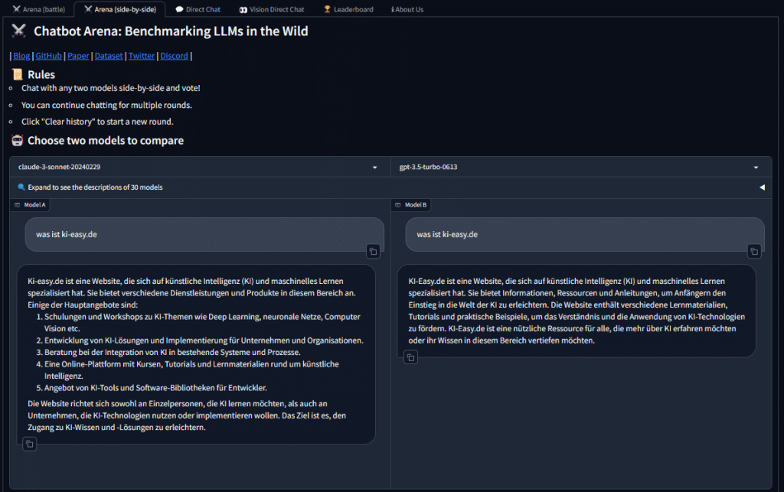Copy Model B's response using copy icon
The height and width of the screenshot is (492, 784).
[410, 357]
